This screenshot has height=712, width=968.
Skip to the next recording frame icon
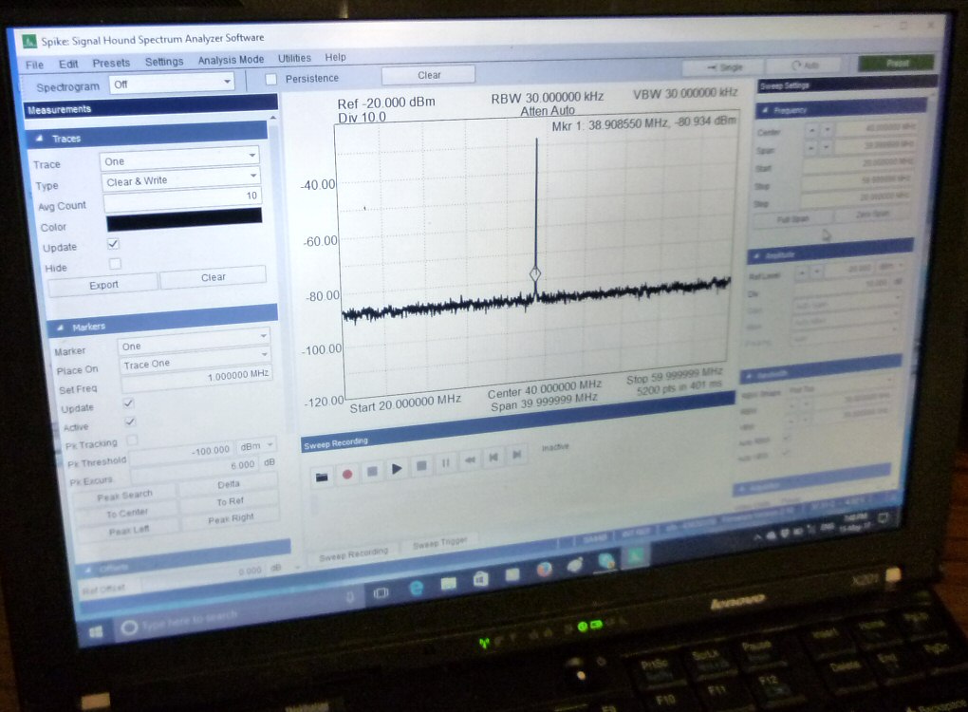(517, 456)
